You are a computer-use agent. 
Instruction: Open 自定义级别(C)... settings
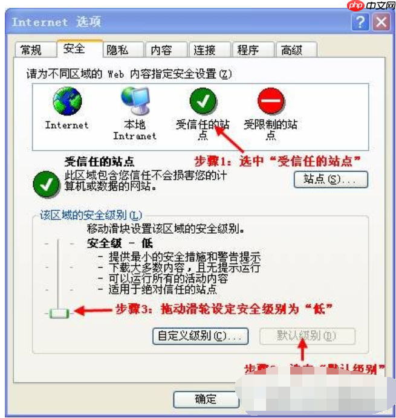(200, 336)
